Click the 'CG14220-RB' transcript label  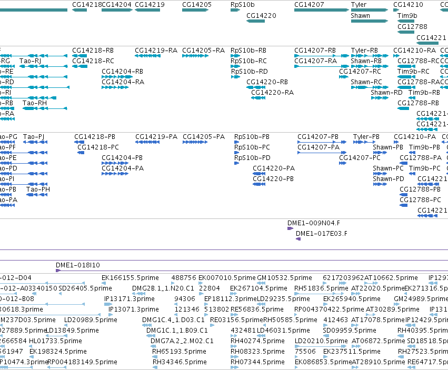(x=267, y=82)
